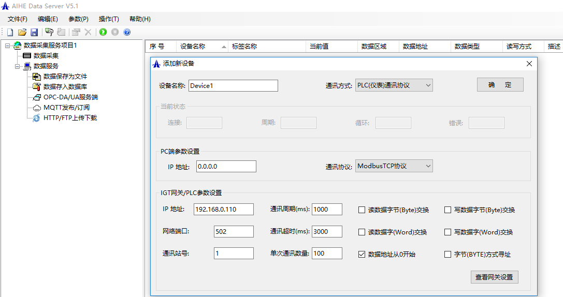Viewport: 563px width, 297px height.
Task: Uncheck 数据地址从0开始 checkbox
Action: (x=362, y=255)
